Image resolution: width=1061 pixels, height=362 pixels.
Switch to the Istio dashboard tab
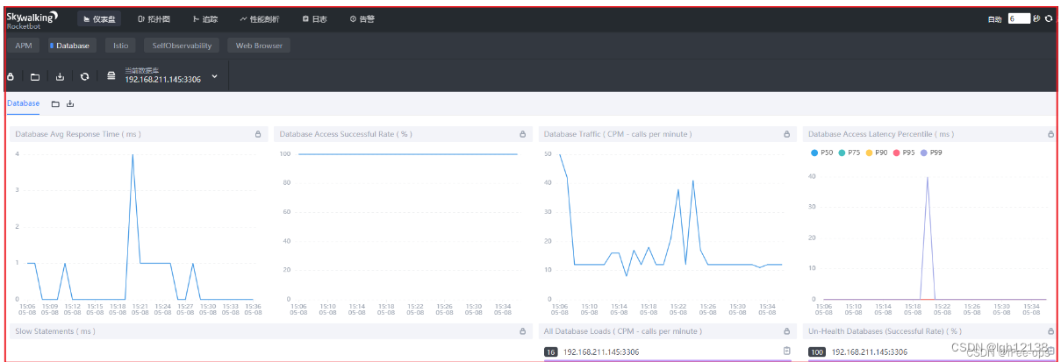[x=120, y=46]
